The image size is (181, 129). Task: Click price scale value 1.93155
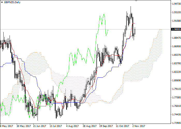point(176,12)
